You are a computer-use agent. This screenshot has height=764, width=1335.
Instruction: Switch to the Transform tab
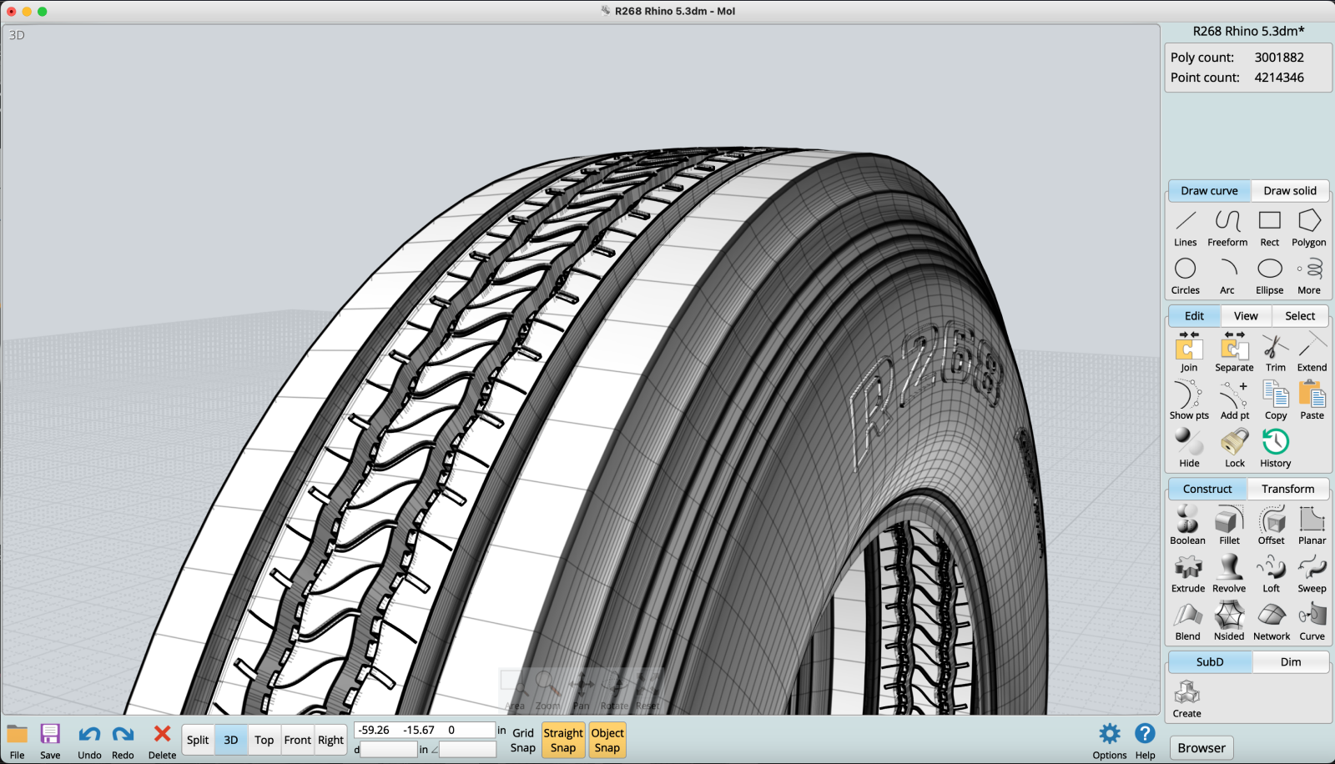click(1287, 489)
